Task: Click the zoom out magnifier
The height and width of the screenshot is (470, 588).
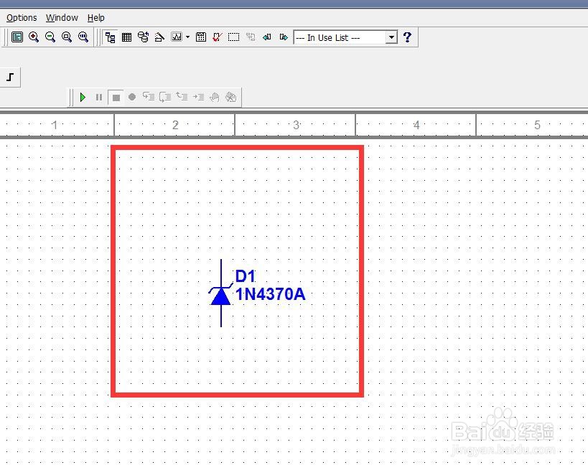Action: (x=50, y=37)
